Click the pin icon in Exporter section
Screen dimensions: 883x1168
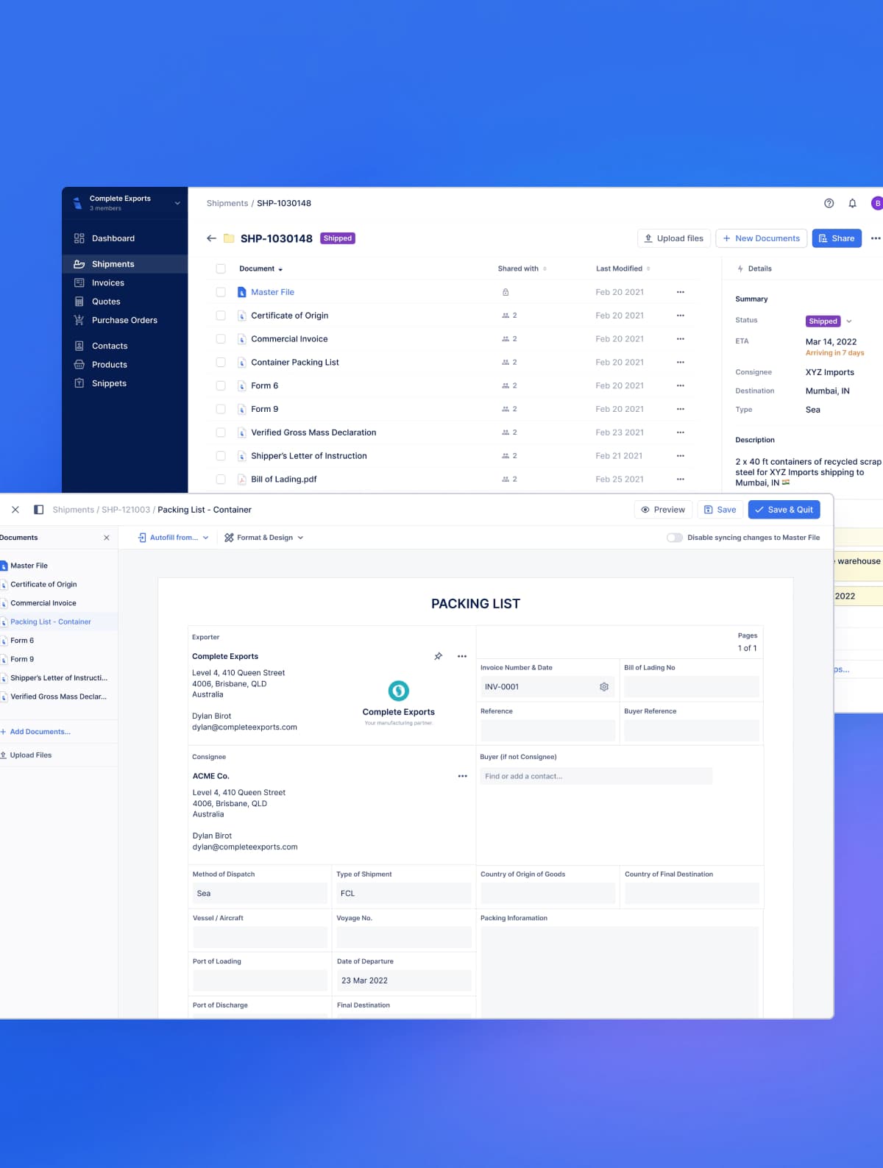pos(439,656)
